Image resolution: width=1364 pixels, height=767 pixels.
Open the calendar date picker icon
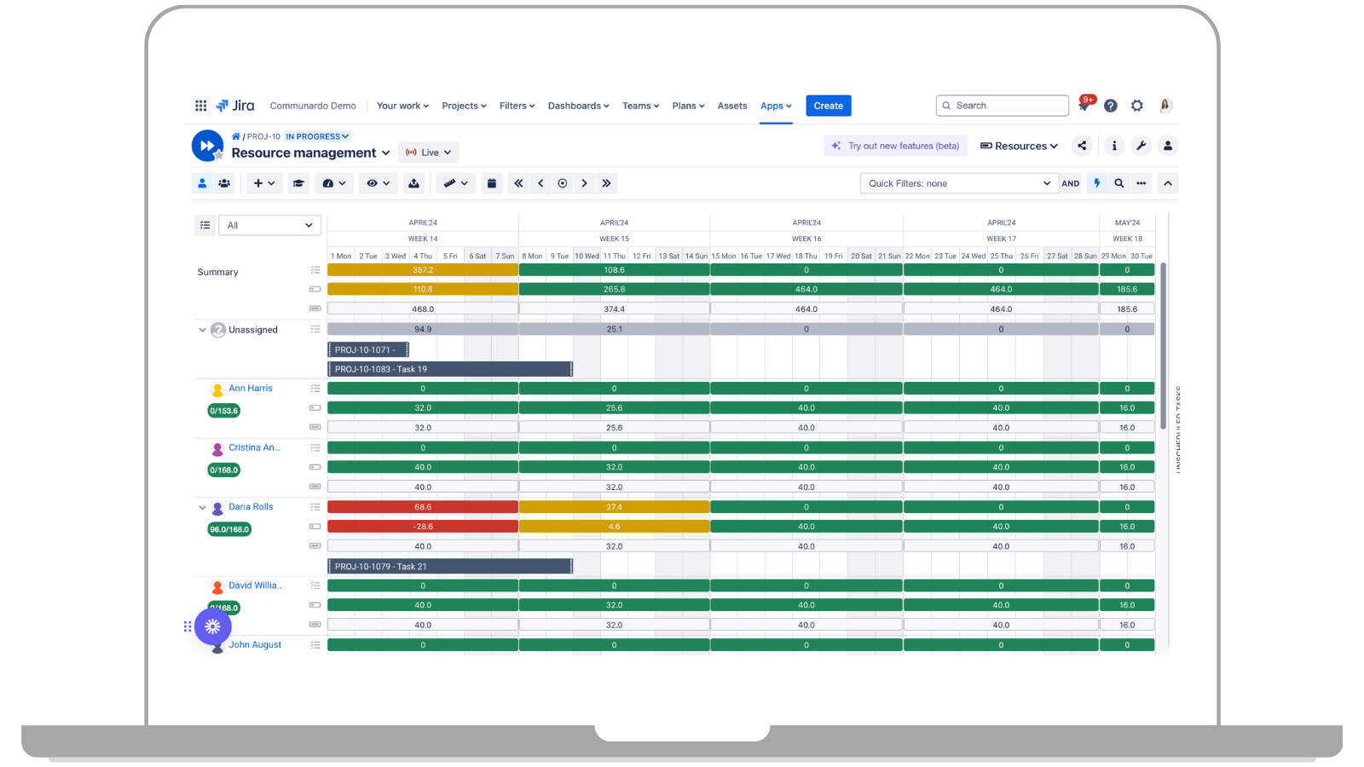(492, 183)
